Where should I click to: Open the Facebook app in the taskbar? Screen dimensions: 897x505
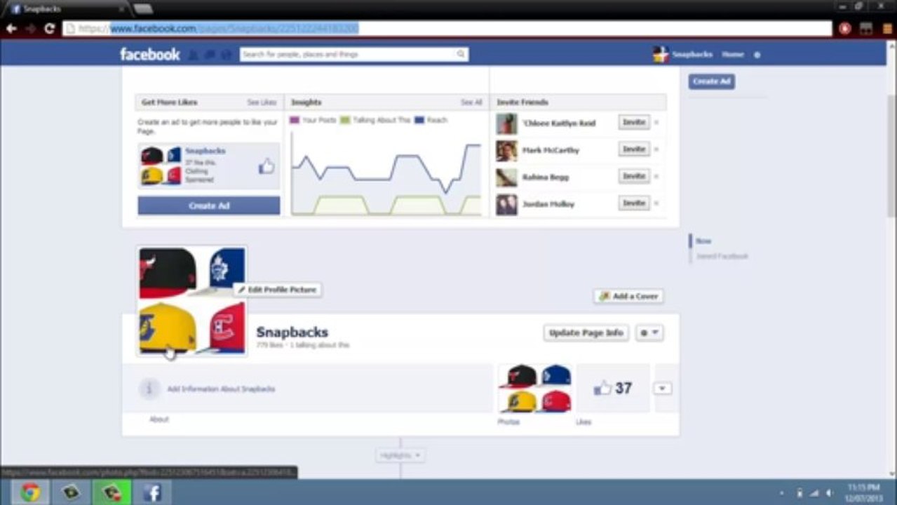[151, 492]
